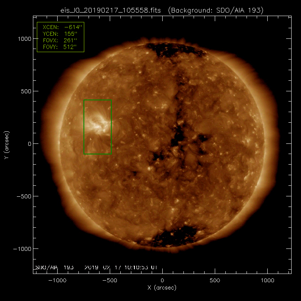The image size is (301, 301).
Task: Click the "X (arcsec)" axis label
Action: (x=162, y=288)
